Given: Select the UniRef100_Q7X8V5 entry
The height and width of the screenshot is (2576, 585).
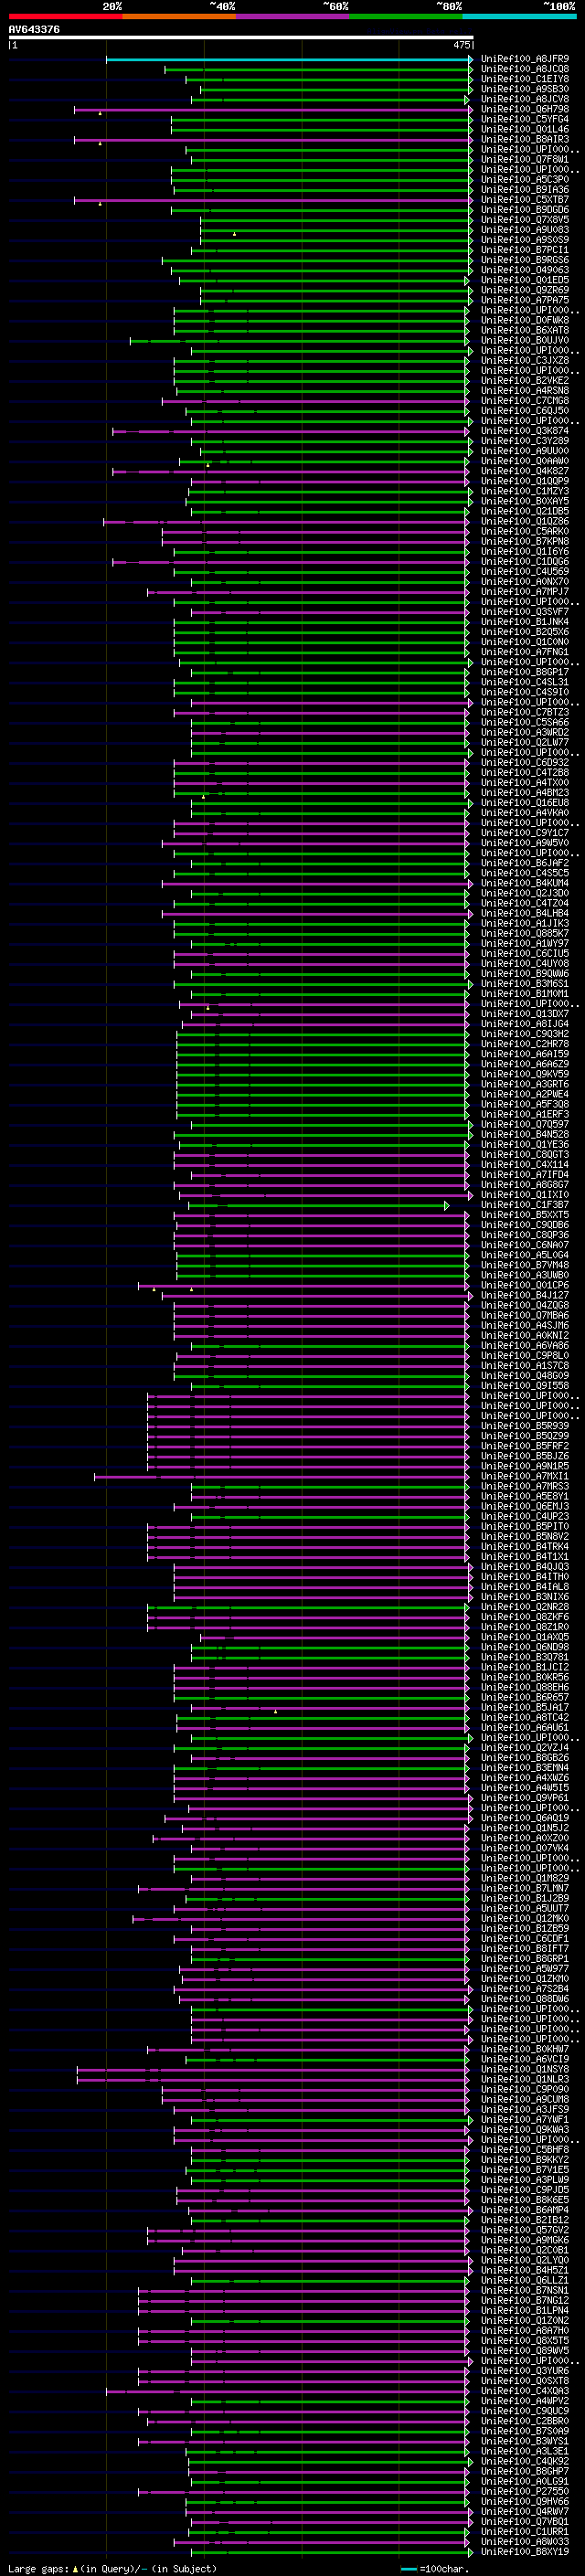Looking at the screenshot, I should [525, 220].
